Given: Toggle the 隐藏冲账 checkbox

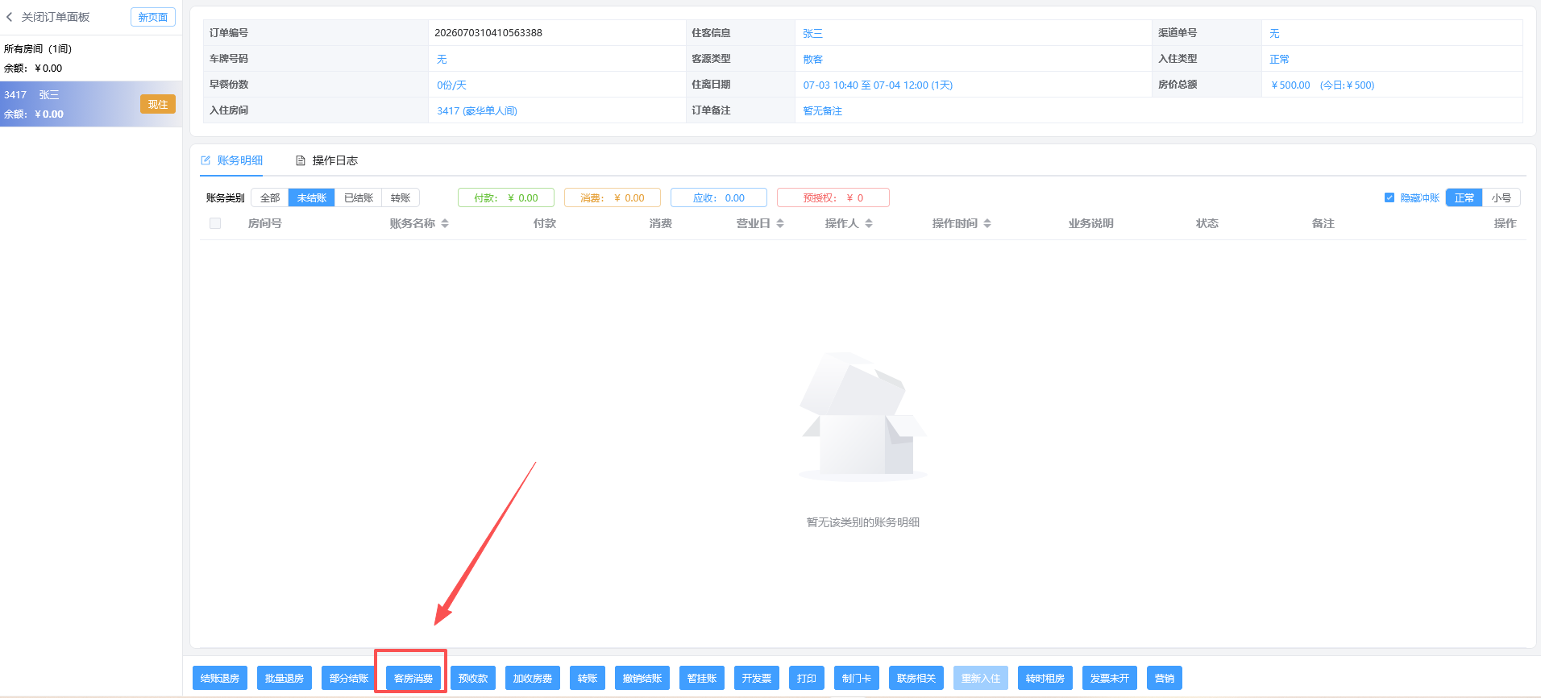Looking at the screenshot, I should click(1389, 197).
